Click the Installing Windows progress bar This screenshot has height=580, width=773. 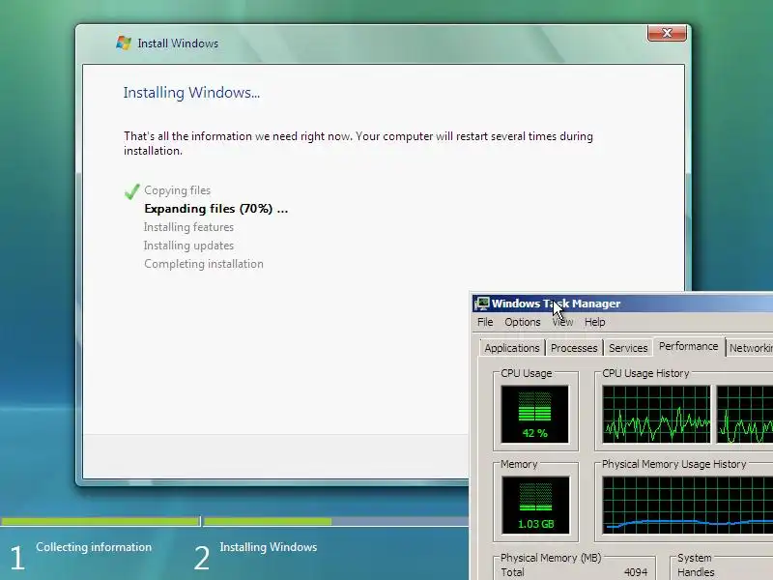tap(335, 521)
